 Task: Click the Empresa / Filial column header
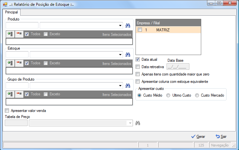coord(168,23)
